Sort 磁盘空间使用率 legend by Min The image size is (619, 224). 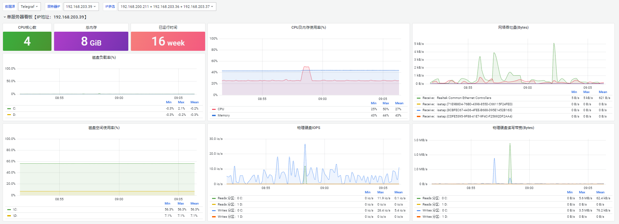click(x=168, y=204)
